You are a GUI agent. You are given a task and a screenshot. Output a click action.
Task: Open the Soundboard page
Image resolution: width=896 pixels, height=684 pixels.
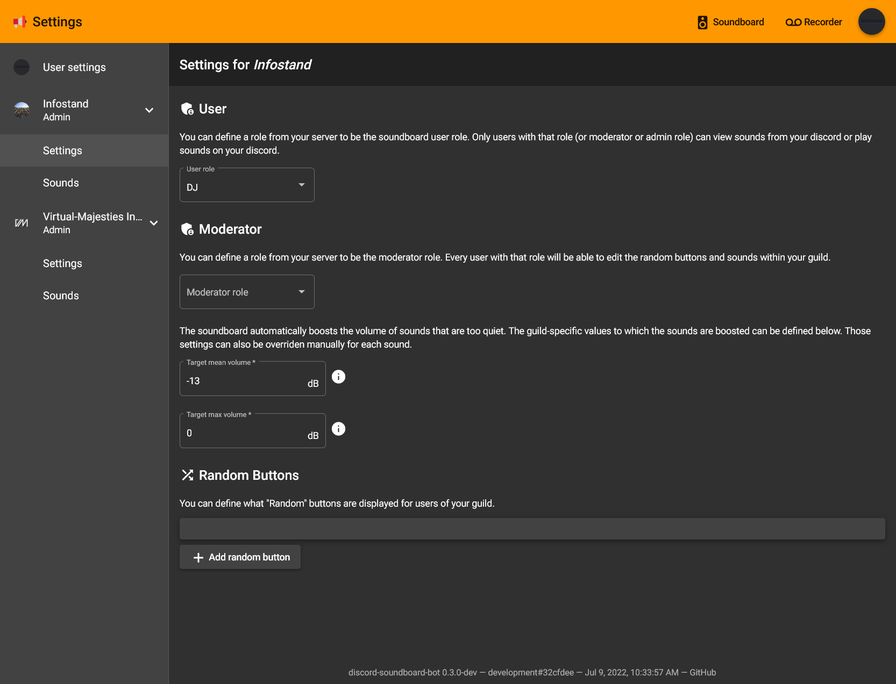coord(730,22)
